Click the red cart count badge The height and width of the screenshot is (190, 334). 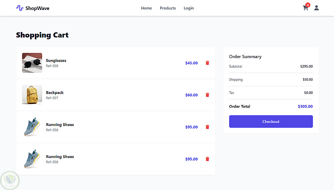[308, 5]
